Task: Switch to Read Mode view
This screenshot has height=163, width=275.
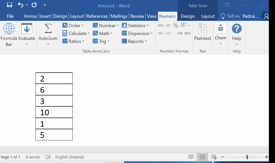Action: [x=191, y=157]
